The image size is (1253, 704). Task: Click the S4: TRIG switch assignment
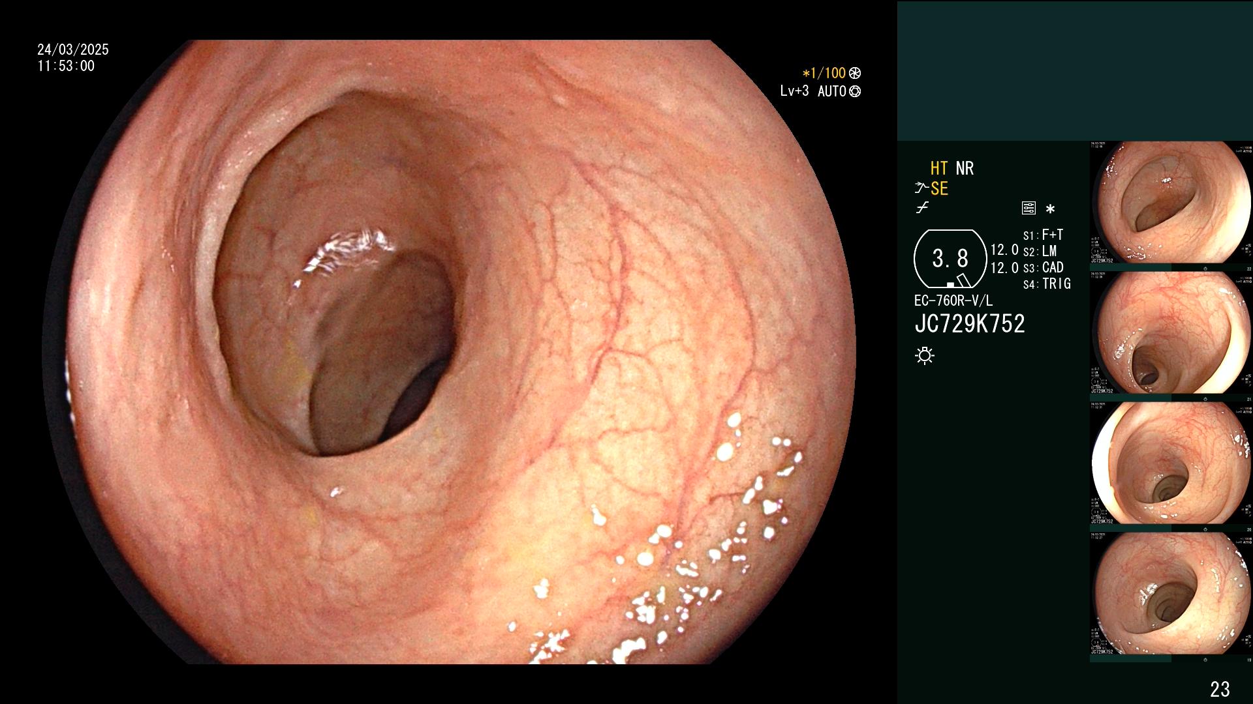pyautogui.click(x=1047, y=284)
